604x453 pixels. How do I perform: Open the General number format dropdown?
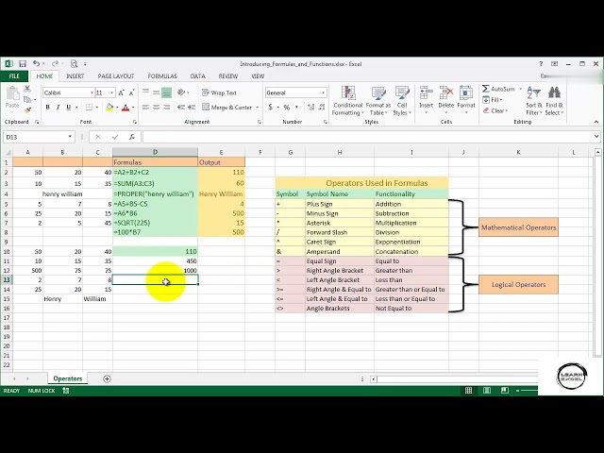click(323, 92)
